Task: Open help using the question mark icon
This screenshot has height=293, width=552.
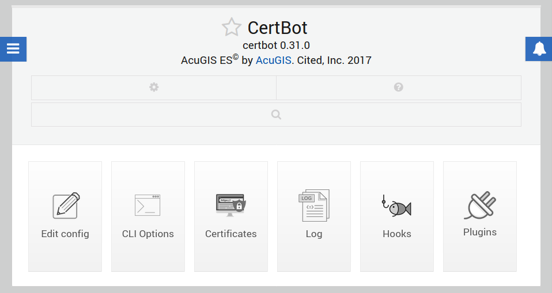Action: point(398,87)
